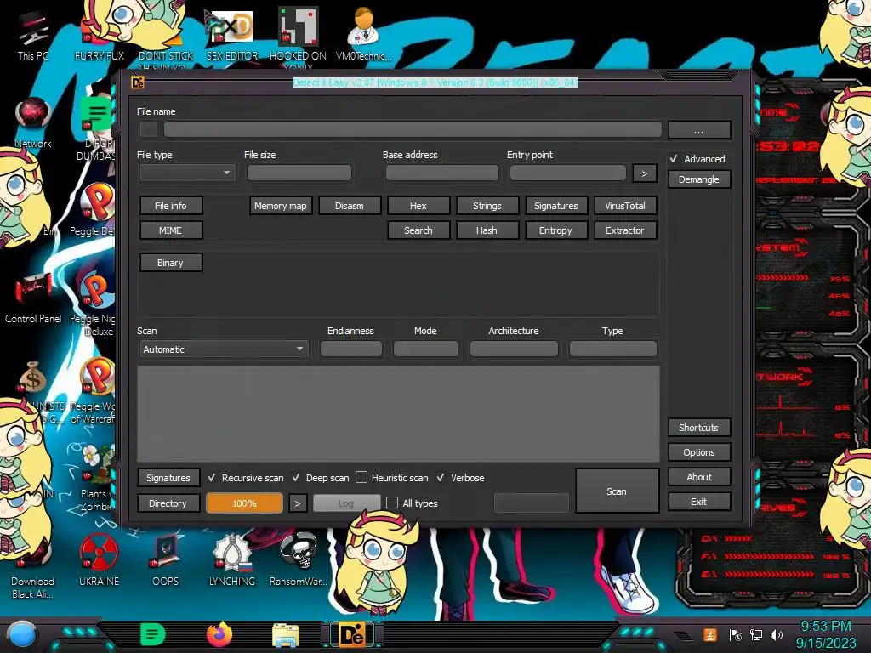The image size is (871, 653).
Task: Click the Base address field
Action: tap(442, 173)
